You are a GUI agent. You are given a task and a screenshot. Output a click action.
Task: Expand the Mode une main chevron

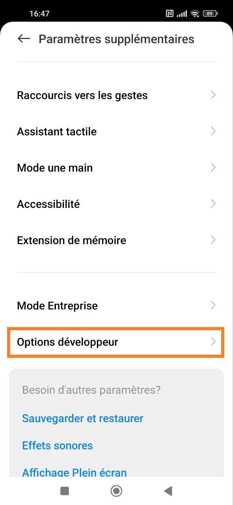pos(213,168)
